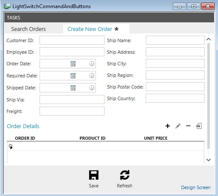Click the pencil edit icon in Order Details
This screenshot has width=218, height=196.
pyautogui.click(x=178, y=126)
